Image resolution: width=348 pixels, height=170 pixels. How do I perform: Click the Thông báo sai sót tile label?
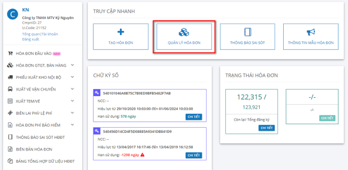click(x=247, y=43)
